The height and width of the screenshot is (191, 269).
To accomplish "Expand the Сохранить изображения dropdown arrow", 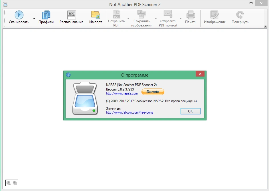I will [x=156, y=19].
